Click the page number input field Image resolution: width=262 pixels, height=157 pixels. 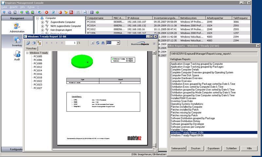71,43
